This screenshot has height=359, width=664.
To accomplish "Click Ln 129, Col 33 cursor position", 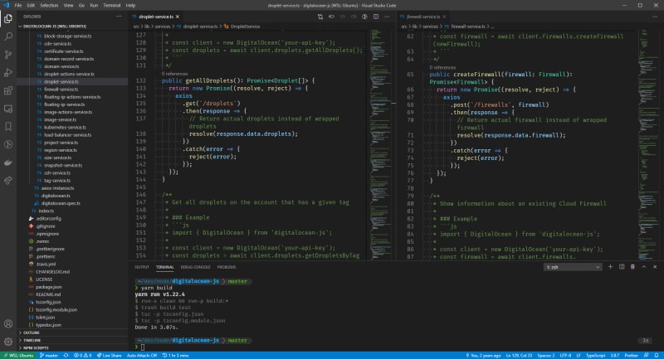I will tap(520, 356).
